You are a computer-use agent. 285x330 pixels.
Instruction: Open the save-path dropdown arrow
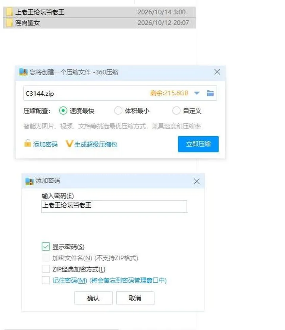197,93
